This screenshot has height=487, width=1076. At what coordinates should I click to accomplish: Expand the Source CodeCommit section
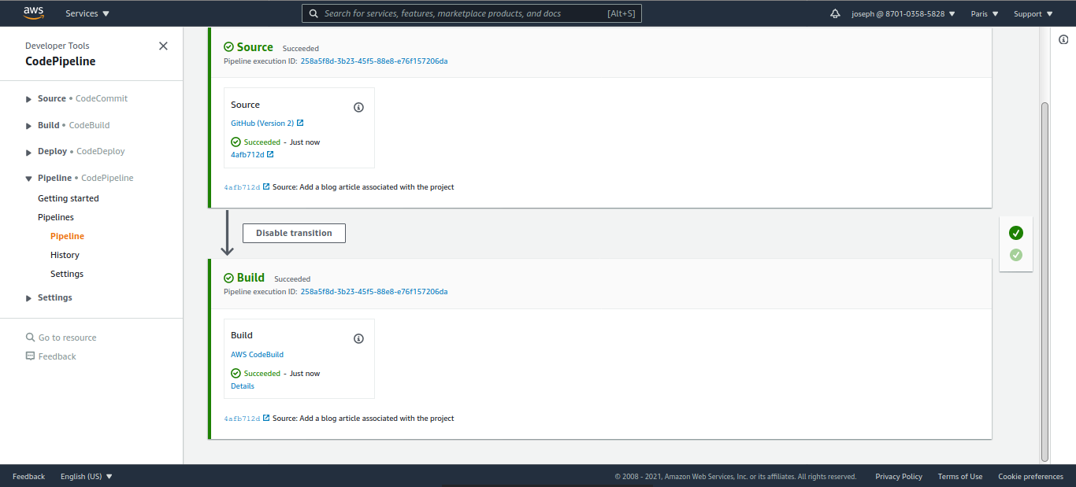coord(29,99)
